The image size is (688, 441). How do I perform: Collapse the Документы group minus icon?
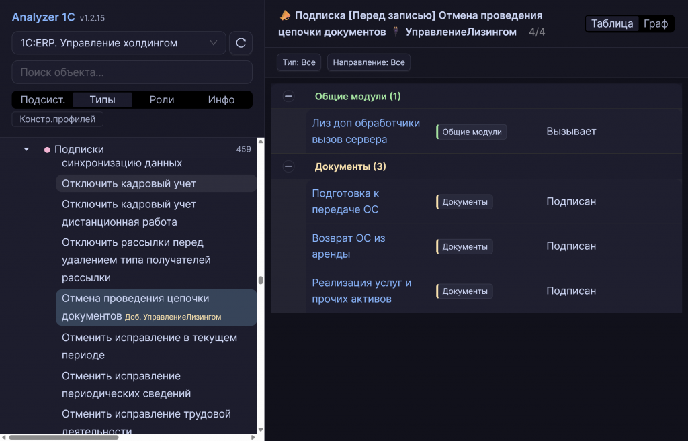288,166
